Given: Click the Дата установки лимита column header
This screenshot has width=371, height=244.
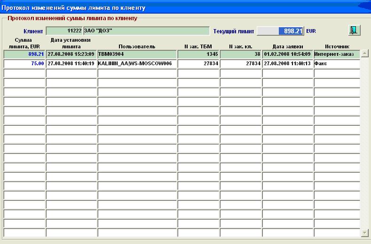Looking at the screenshot, I should (x=71, y=43).
